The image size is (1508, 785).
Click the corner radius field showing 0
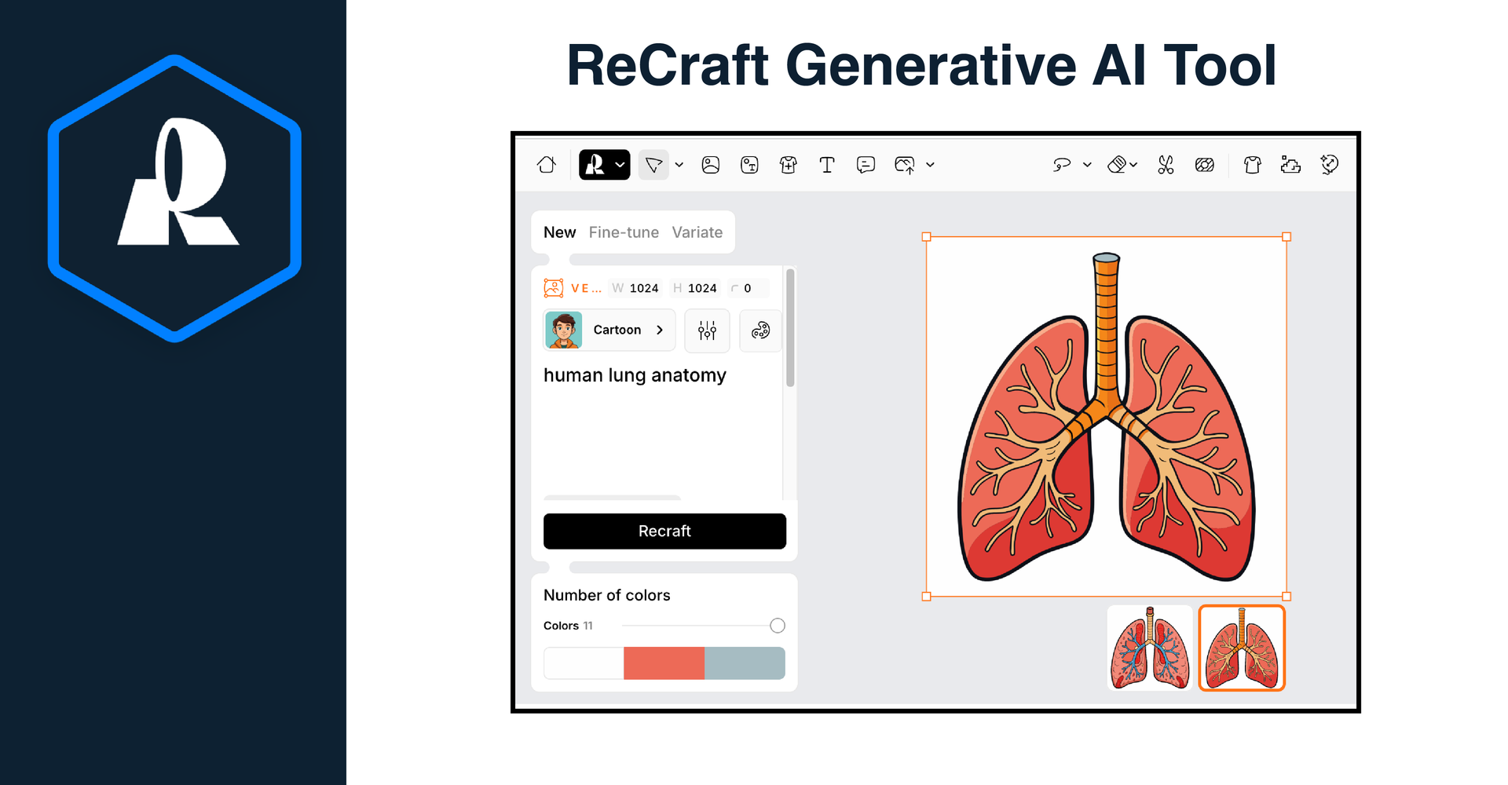[x=747, y=288]
